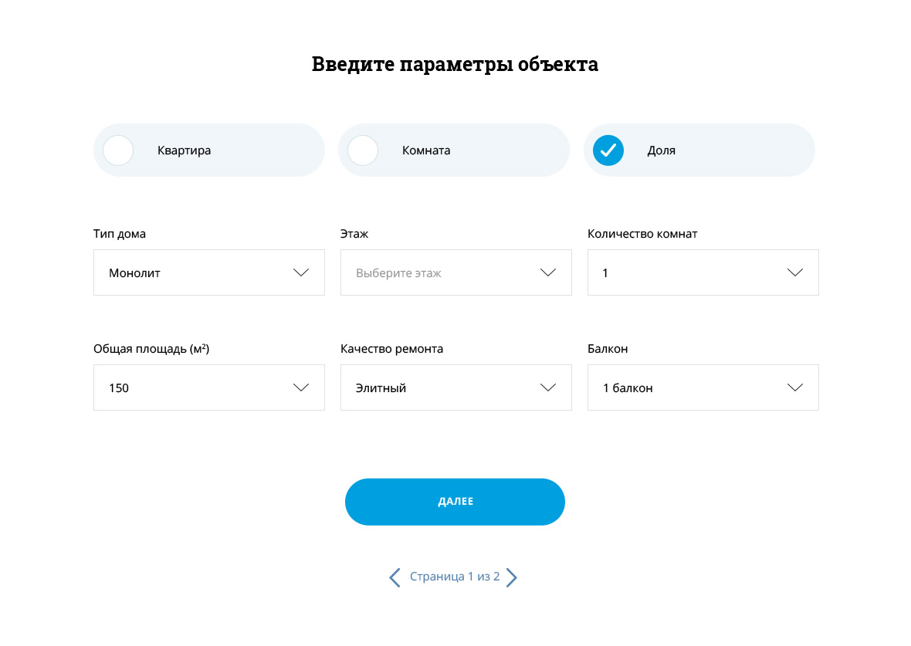Open the Выберите этаж floor selector
This screenshot has height=646, width=911.
pos(440,272)
